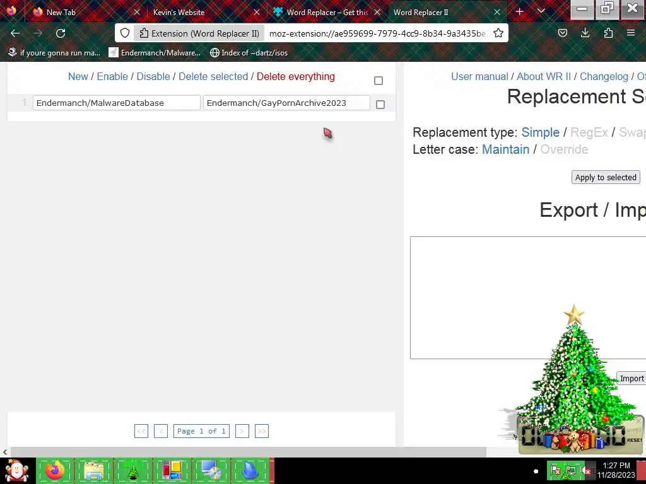Click the New replacement link
The width and height of the screenshot is (646, 484).
78,76
